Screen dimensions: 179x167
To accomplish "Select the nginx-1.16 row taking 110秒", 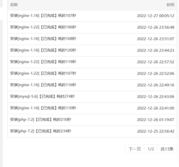I will (92, 108).
